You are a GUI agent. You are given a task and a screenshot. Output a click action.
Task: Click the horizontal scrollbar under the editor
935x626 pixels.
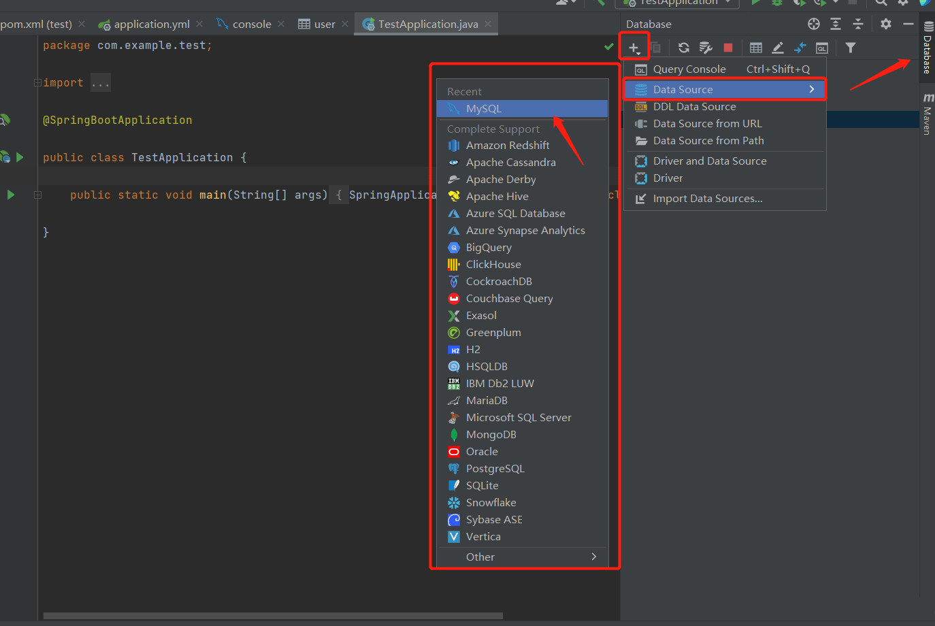(x=272, y=616)
